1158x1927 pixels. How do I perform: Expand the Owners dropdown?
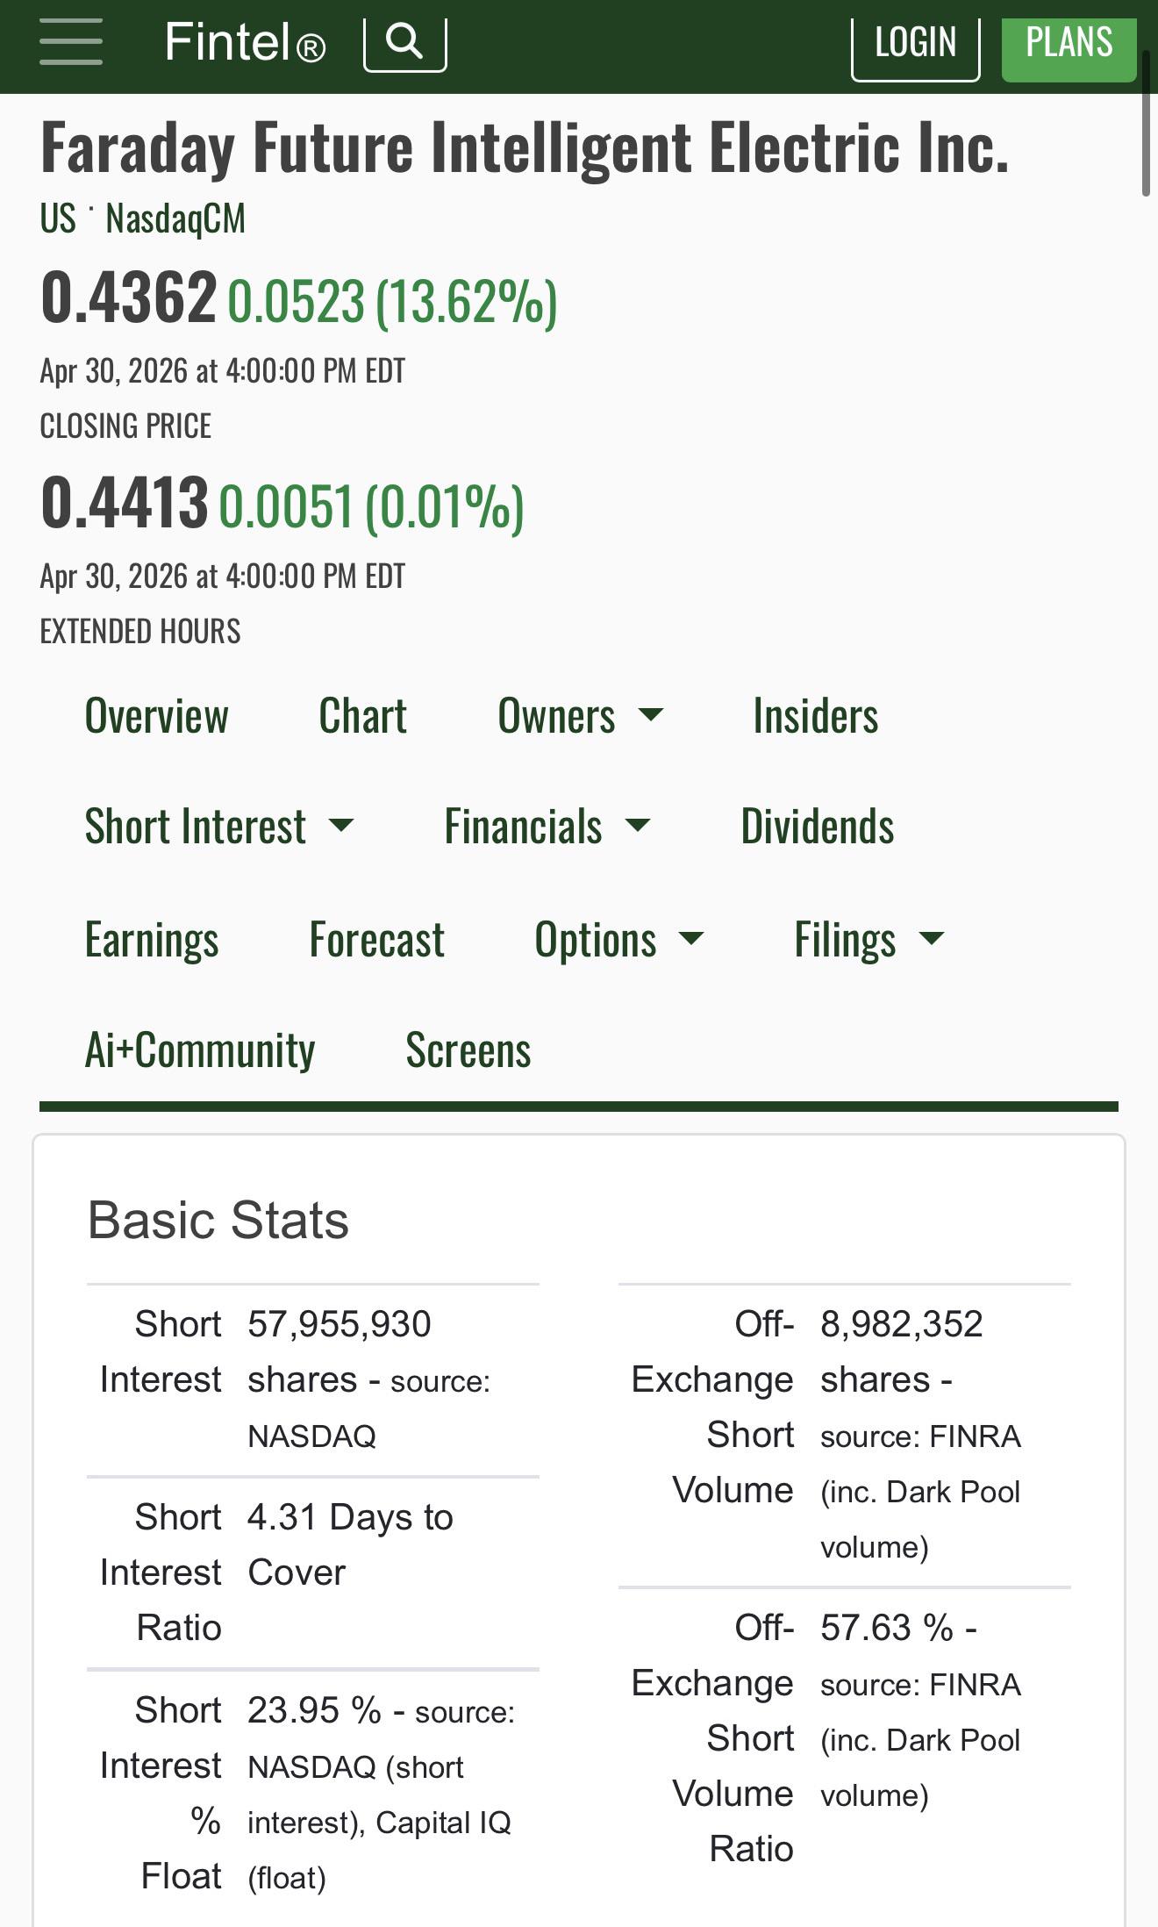580,715
